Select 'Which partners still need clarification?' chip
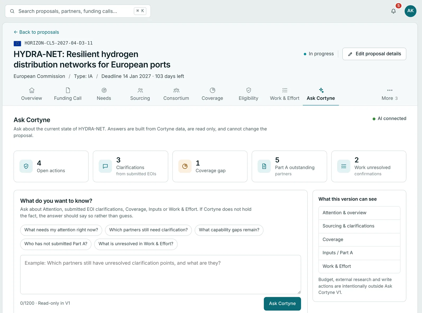 [148, 230]
